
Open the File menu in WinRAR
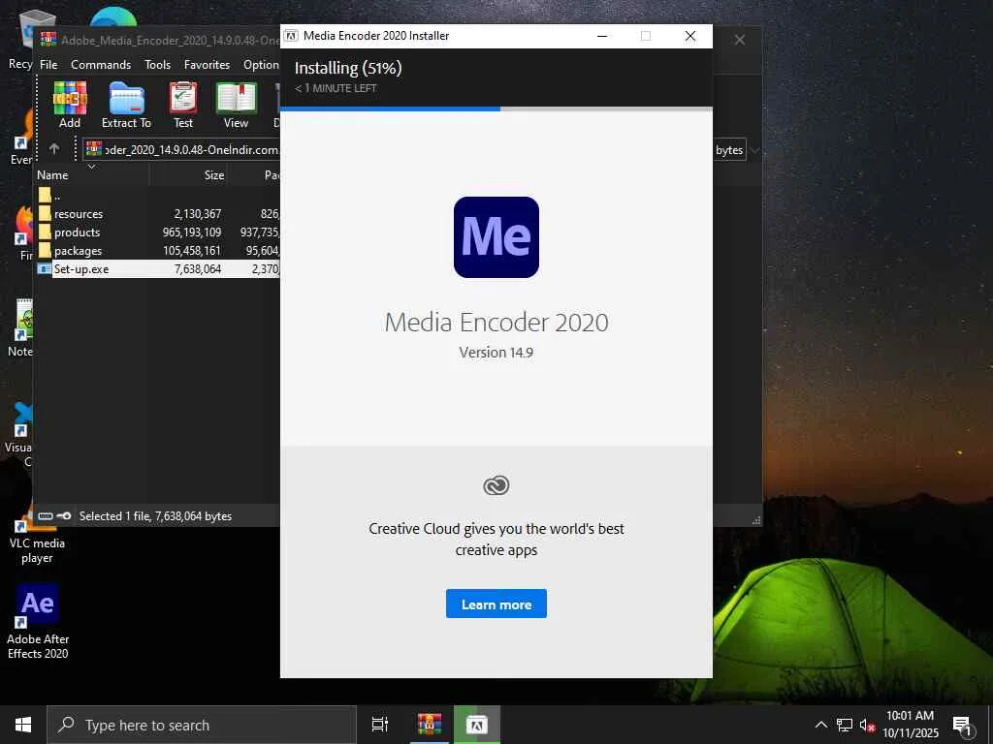(x=48, y=65)
